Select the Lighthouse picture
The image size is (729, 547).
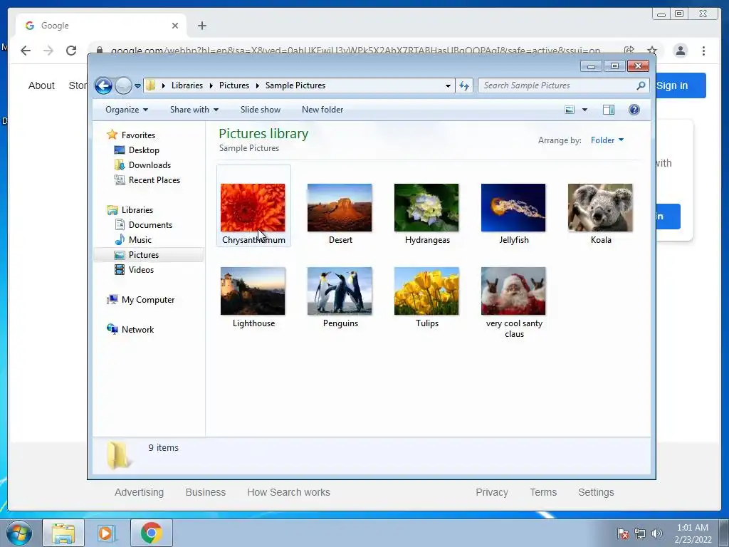click(x=253, y=291)
